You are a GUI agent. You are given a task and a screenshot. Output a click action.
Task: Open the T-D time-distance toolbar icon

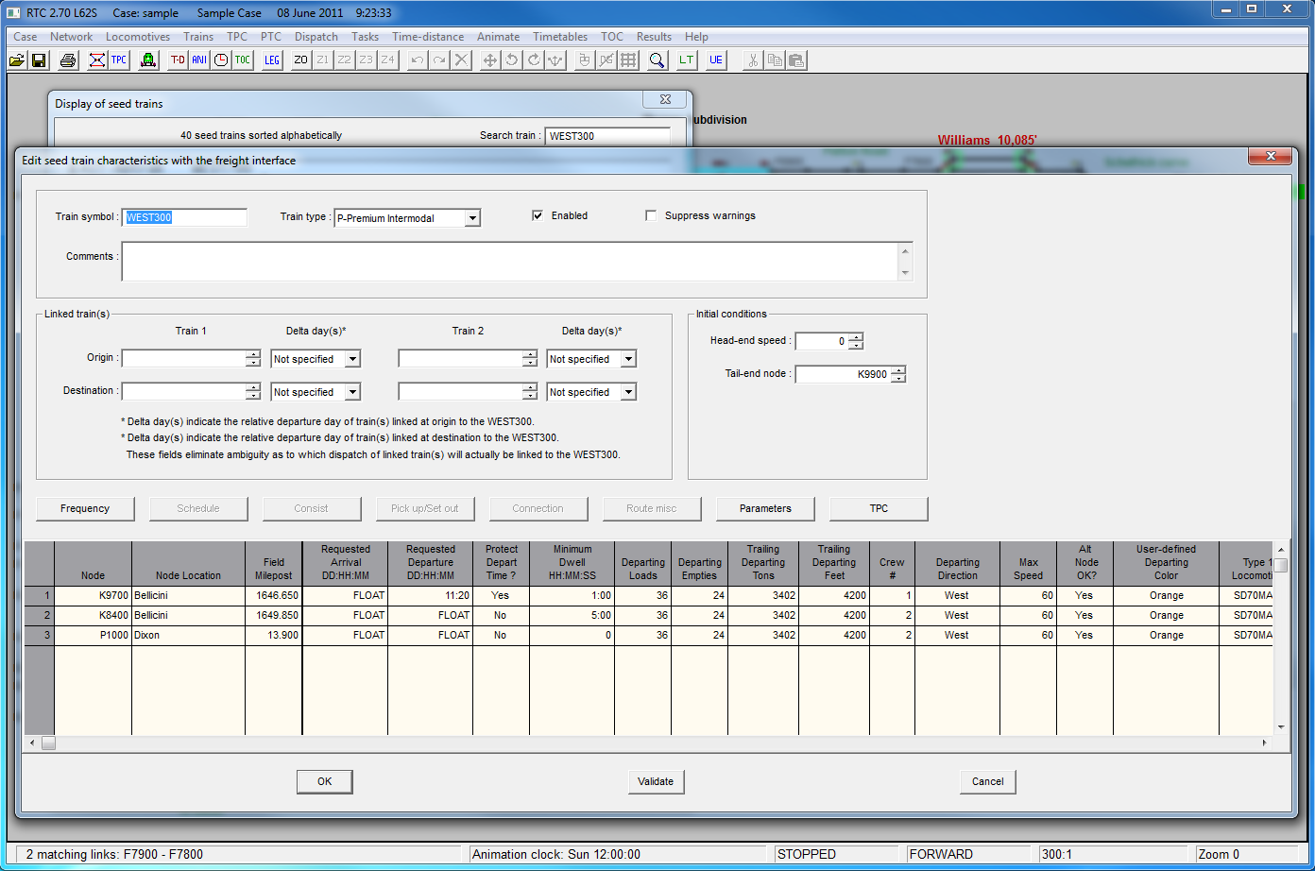(x=178, y=60)
